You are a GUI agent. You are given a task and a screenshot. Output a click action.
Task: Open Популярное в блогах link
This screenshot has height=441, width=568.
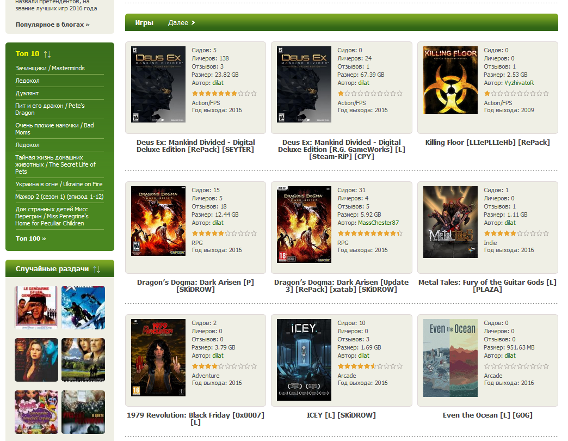pos(53,24)
